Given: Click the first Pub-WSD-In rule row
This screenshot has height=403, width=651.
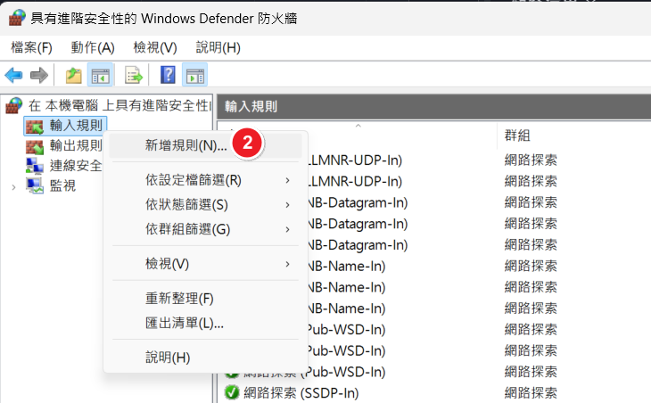Looking at the screenshot, I should 346,330.
